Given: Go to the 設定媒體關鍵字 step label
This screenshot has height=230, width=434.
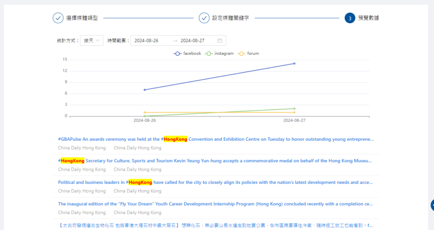Looking at the screenshot, I should click(x=231, y=18).
